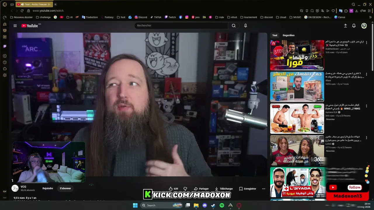Screen dimensions: 374x210
Task: Go to YouTube home via the logo
Action: coord(30,26)
